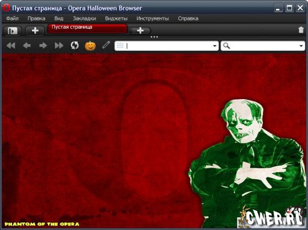Image resolution: width=308 pixels, height=230 pixels.
Task: Go back with the left arrow
Action: 27,46
